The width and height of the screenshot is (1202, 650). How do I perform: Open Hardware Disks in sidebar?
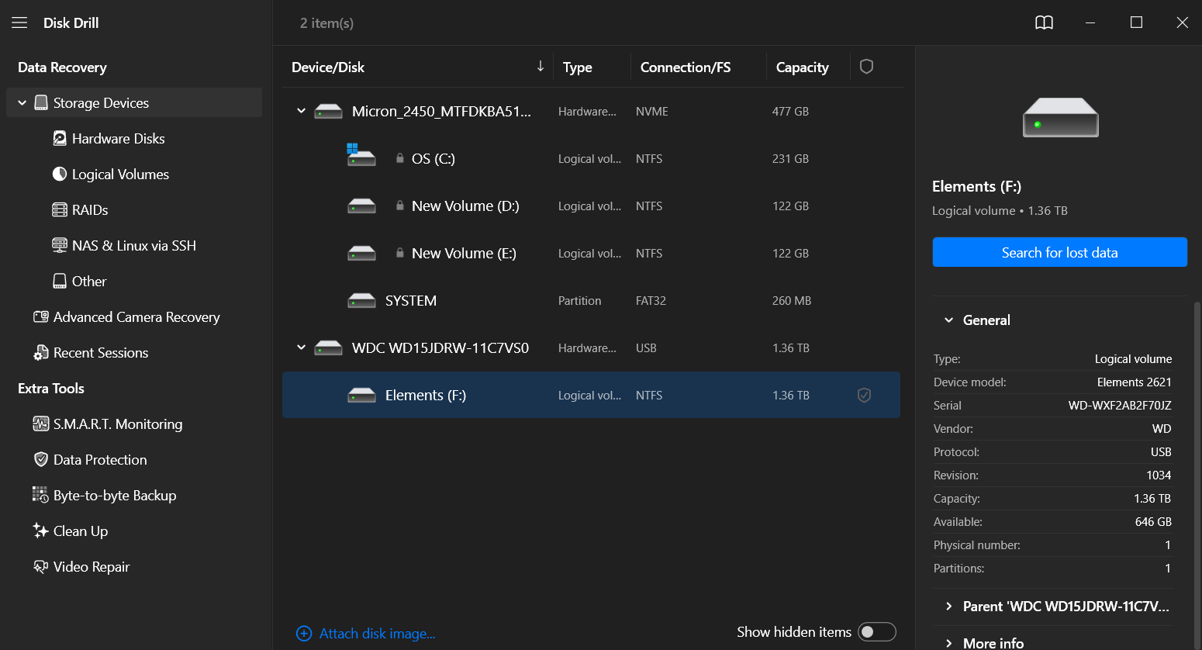point(118,139)
